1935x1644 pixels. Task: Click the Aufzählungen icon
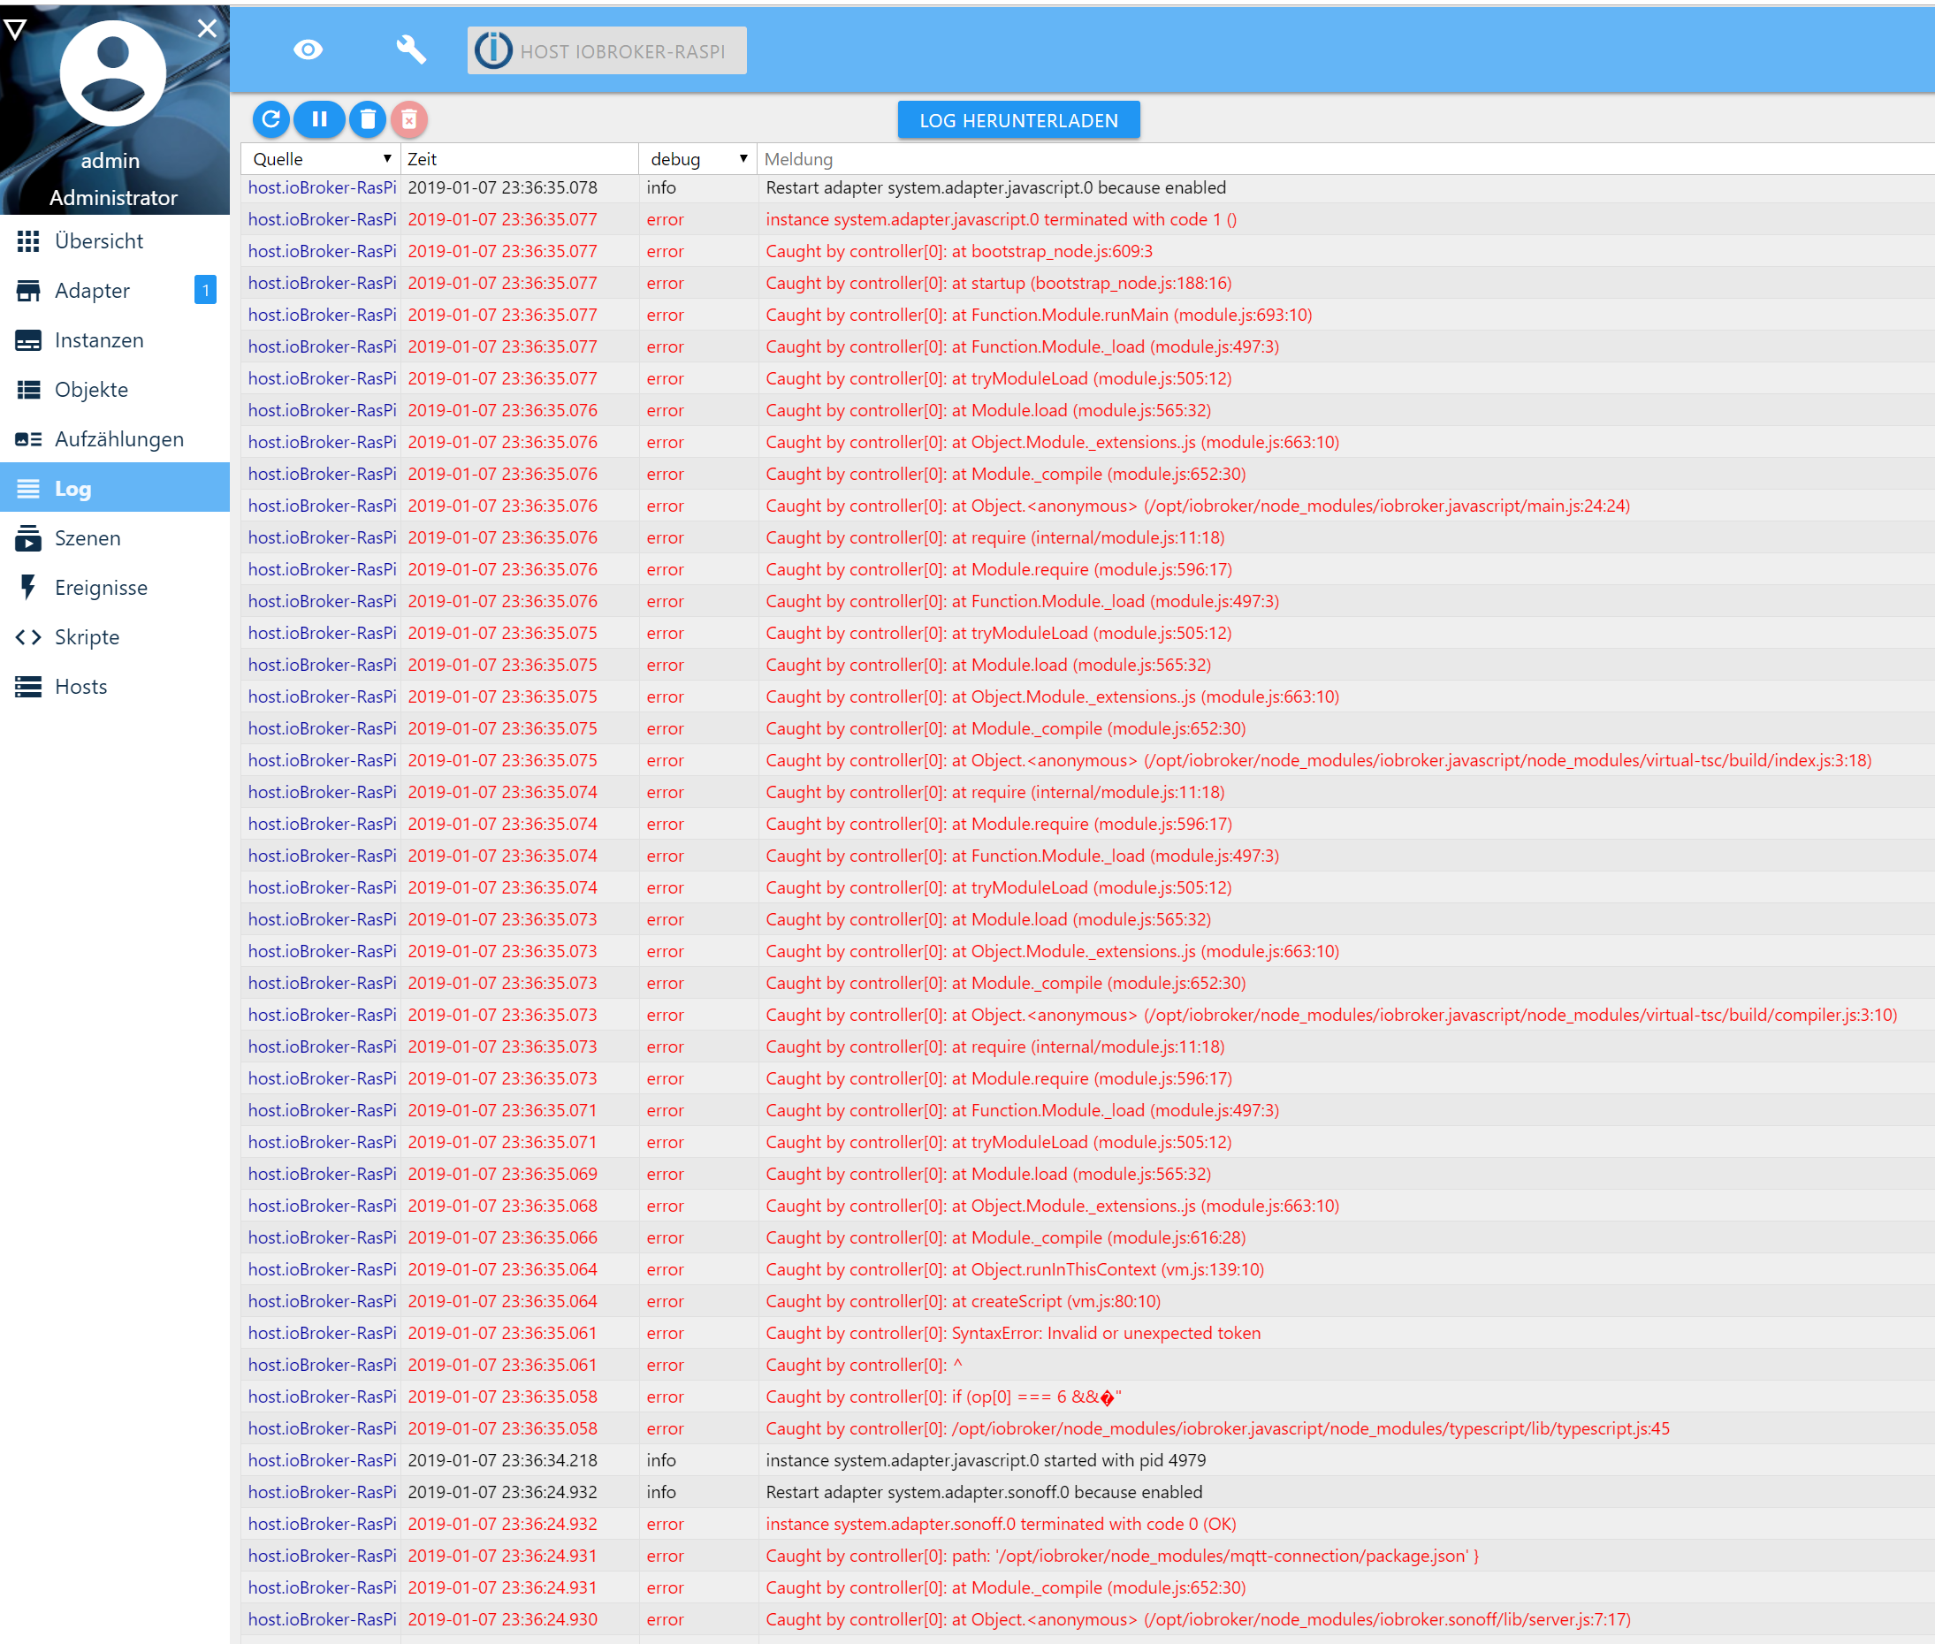[x=28, y=439]
